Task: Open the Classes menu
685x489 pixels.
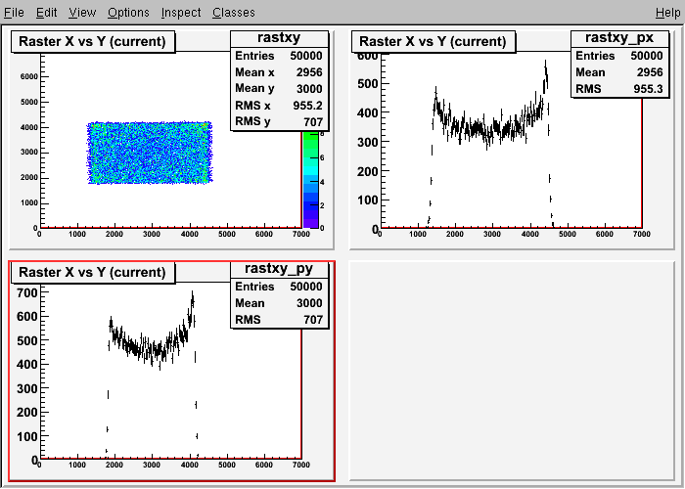Action: click(x=234, y=13)
